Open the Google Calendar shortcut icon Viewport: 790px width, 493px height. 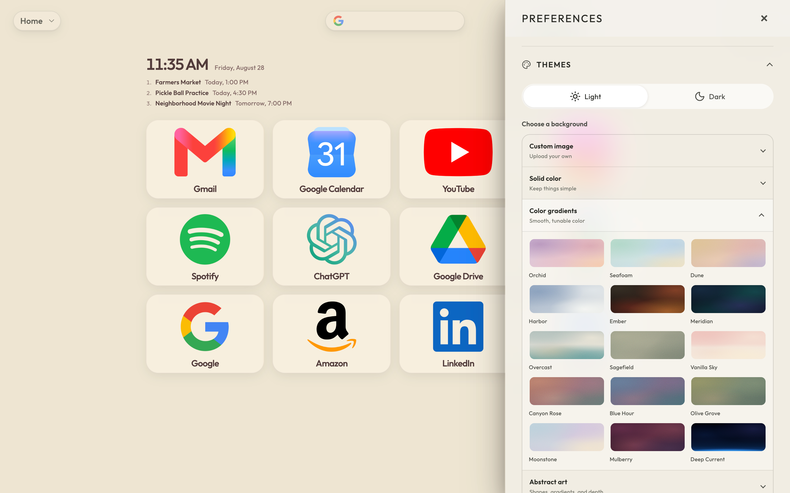coord(332,152)
